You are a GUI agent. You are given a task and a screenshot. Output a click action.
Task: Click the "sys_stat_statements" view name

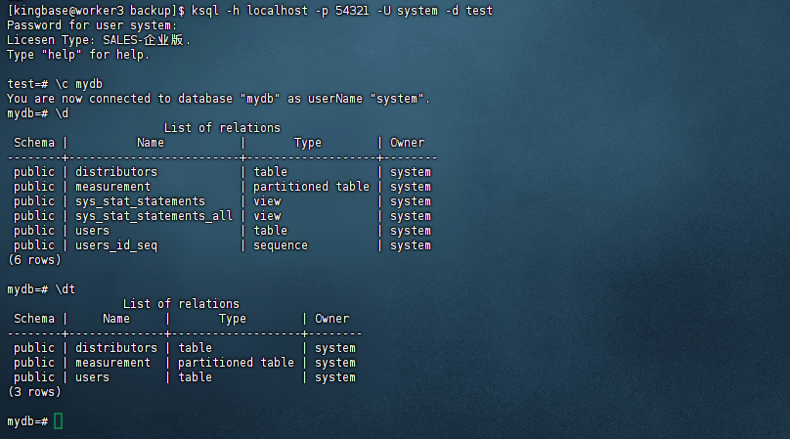[x=140, y=201]
